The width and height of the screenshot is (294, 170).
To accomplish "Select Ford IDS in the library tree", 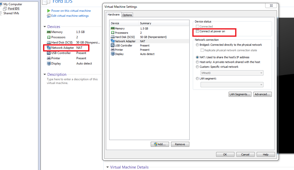I will (14, 8).
